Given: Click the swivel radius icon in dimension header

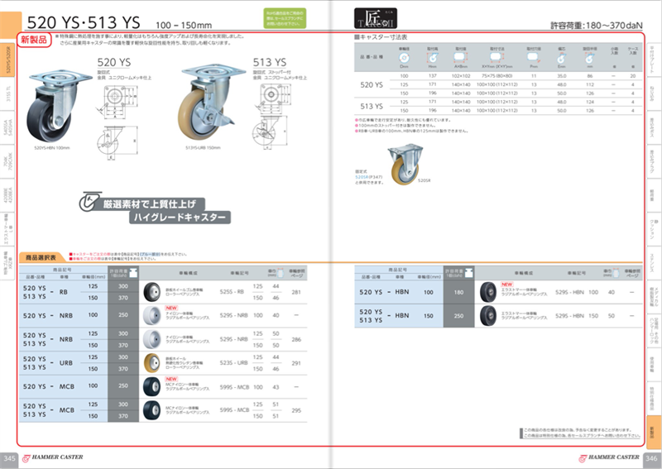Looking at the screenshot, I should click(x=589, y=58).
